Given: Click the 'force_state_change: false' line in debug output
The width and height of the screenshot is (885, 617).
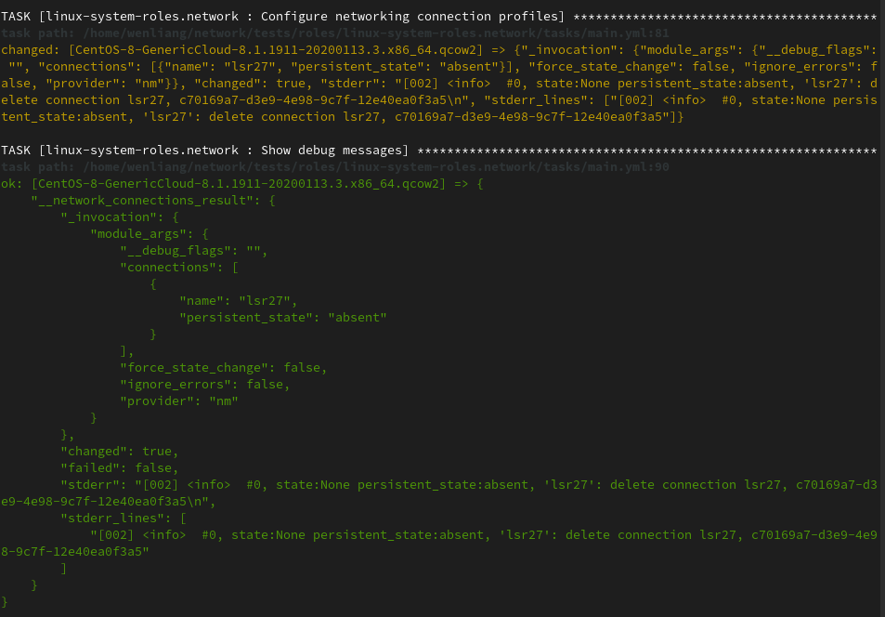Looking at the screenshot, I should pyautogui.click(x=223, y=368).
